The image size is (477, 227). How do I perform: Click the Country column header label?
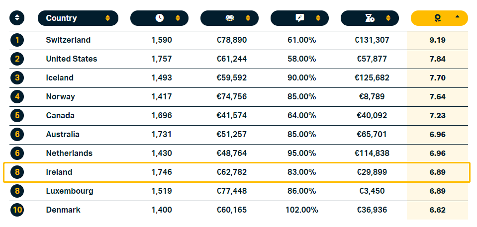[62, 18]
